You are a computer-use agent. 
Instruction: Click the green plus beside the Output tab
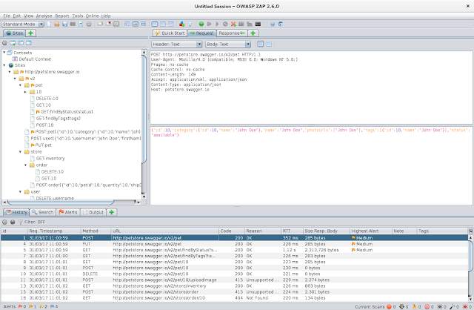[x=111, y=212]
